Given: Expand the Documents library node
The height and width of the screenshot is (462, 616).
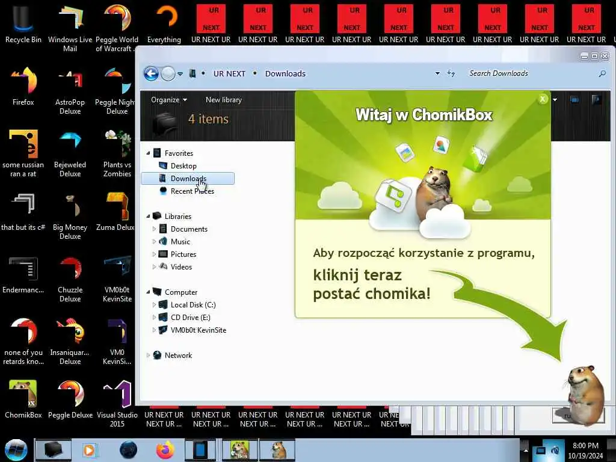Looking at the screenshot, I should [x=154, y=229].
